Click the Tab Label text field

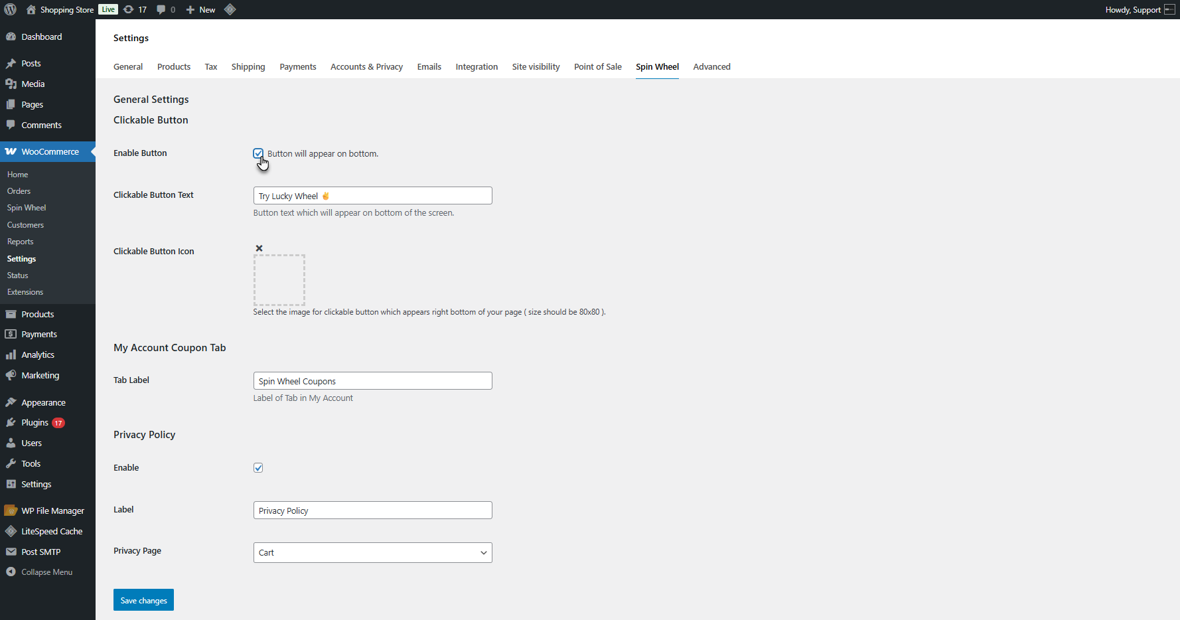point(372,381)
